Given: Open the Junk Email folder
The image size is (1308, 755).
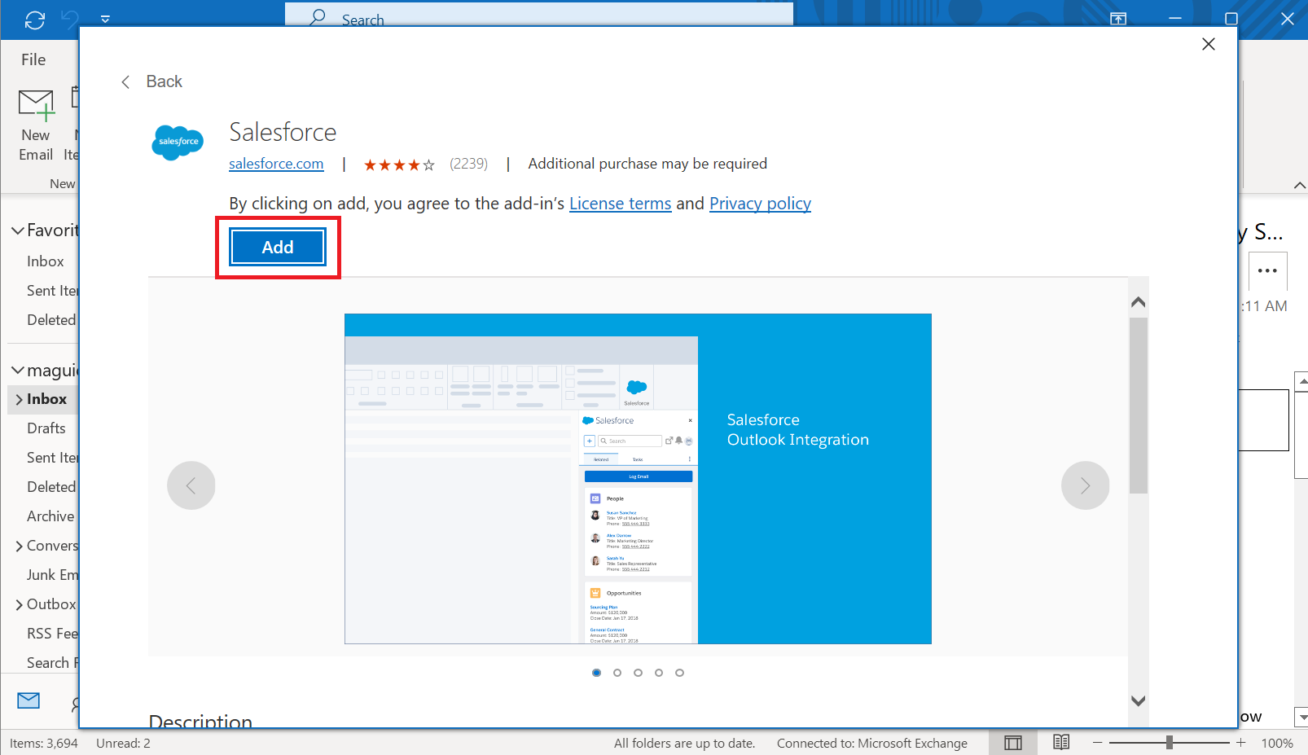Looking at the screenshot, I should pyautogui.click(x=52, y=575).
